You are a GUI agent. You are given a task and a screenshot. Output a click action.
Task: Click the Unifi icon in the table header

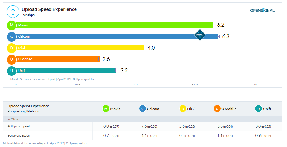click(x=258, y=109)
